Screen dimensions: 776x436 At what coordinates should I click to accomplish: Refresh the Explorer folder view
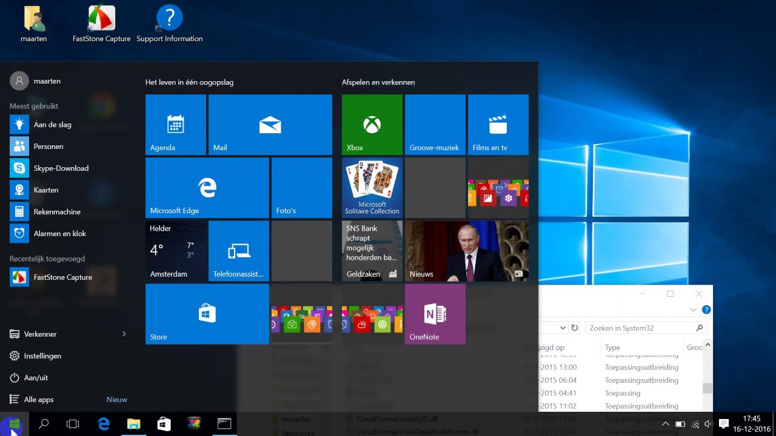click(575, 328)
